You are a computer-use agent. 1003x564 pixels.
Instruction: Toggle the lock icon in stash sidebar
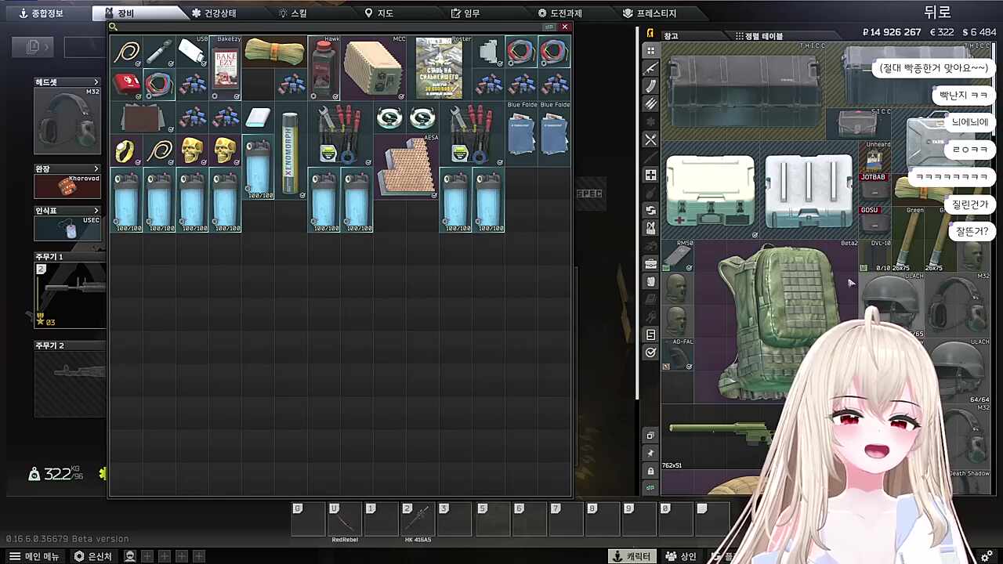[x=650, y=471]
